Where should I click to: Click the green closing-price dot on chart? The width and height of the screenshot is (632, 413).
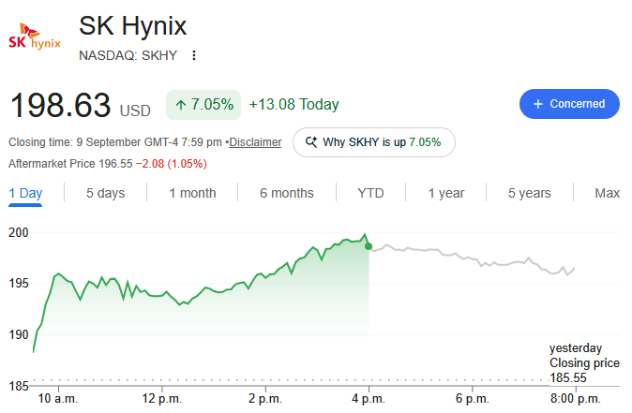tap(369, 246)
